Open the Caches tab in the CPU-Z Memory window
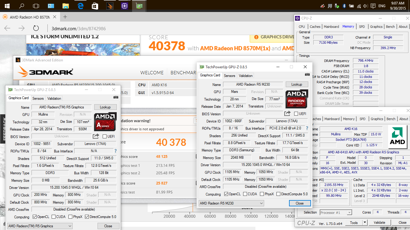 coord(315,27)
